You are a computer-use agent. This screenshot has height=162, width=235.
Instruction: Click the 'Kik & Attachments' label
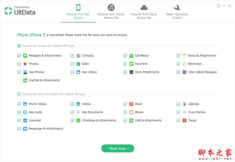pos(147,72)
